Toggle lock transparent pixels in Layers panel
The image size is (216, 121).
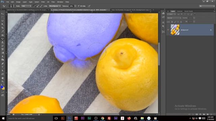172,22
